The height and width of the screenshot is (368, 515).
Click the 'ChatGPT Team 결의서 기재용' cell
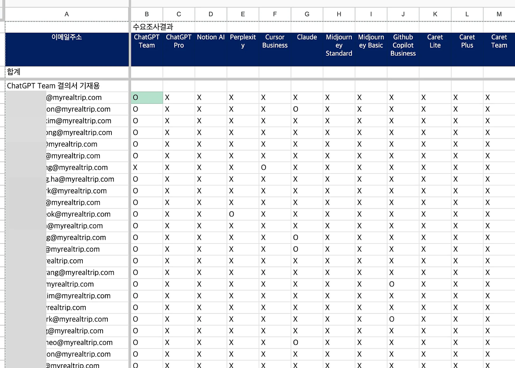click(67, 86)
